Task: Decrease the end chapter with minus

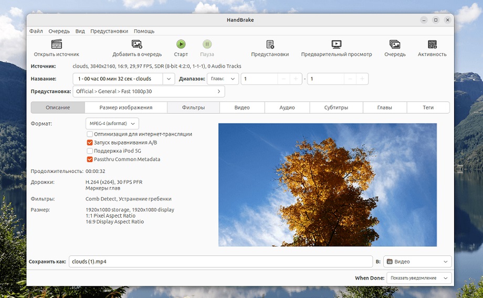Action: point(350,79)
